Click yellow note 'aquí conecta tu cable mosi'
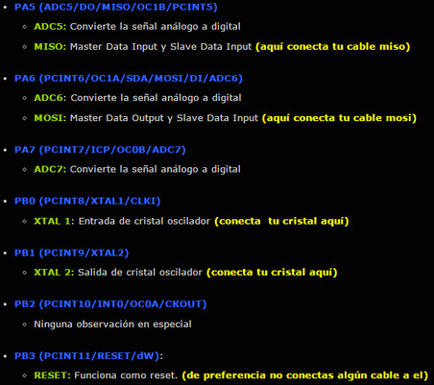The image size is (434, 385). pyautogui.click(x=339, y=118)
